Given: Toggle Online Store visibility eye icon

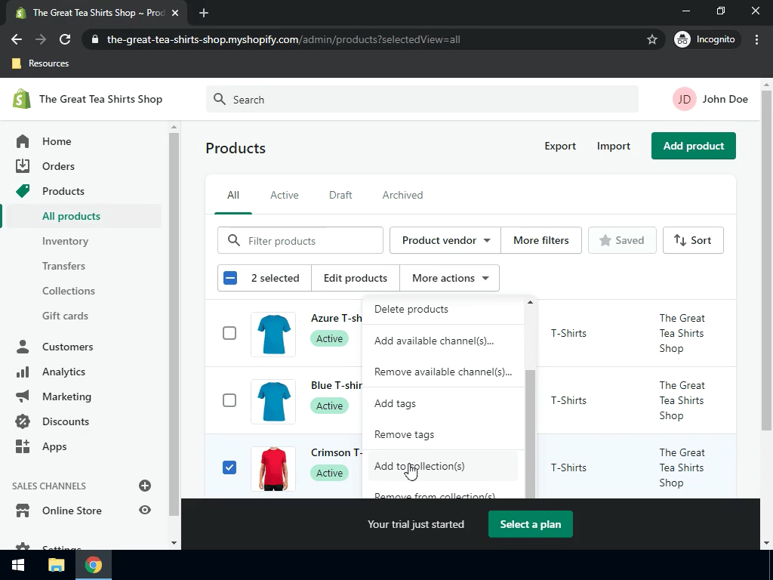Looking at the screenshot, I should 144,511.
